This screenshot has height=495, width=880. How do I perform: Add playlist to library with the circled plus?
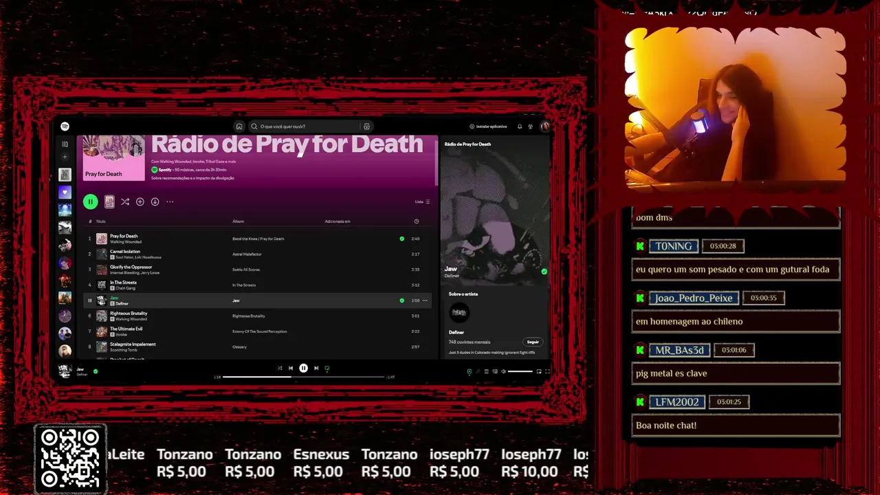pyautogui.click(x=140, y=201)
